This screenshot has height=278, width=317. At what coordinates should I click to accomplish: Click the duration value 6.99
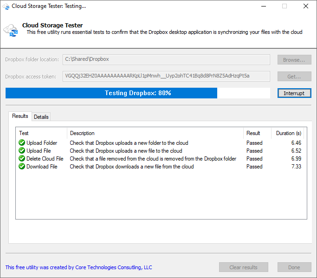296,159
